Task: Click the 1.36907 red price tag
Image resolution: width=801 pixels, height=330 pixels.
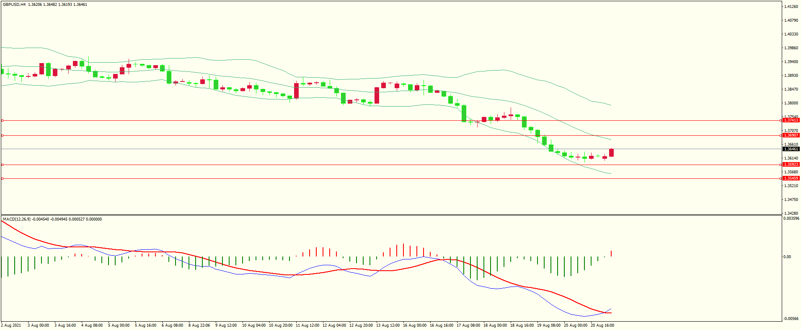Action: pos(791,135)
